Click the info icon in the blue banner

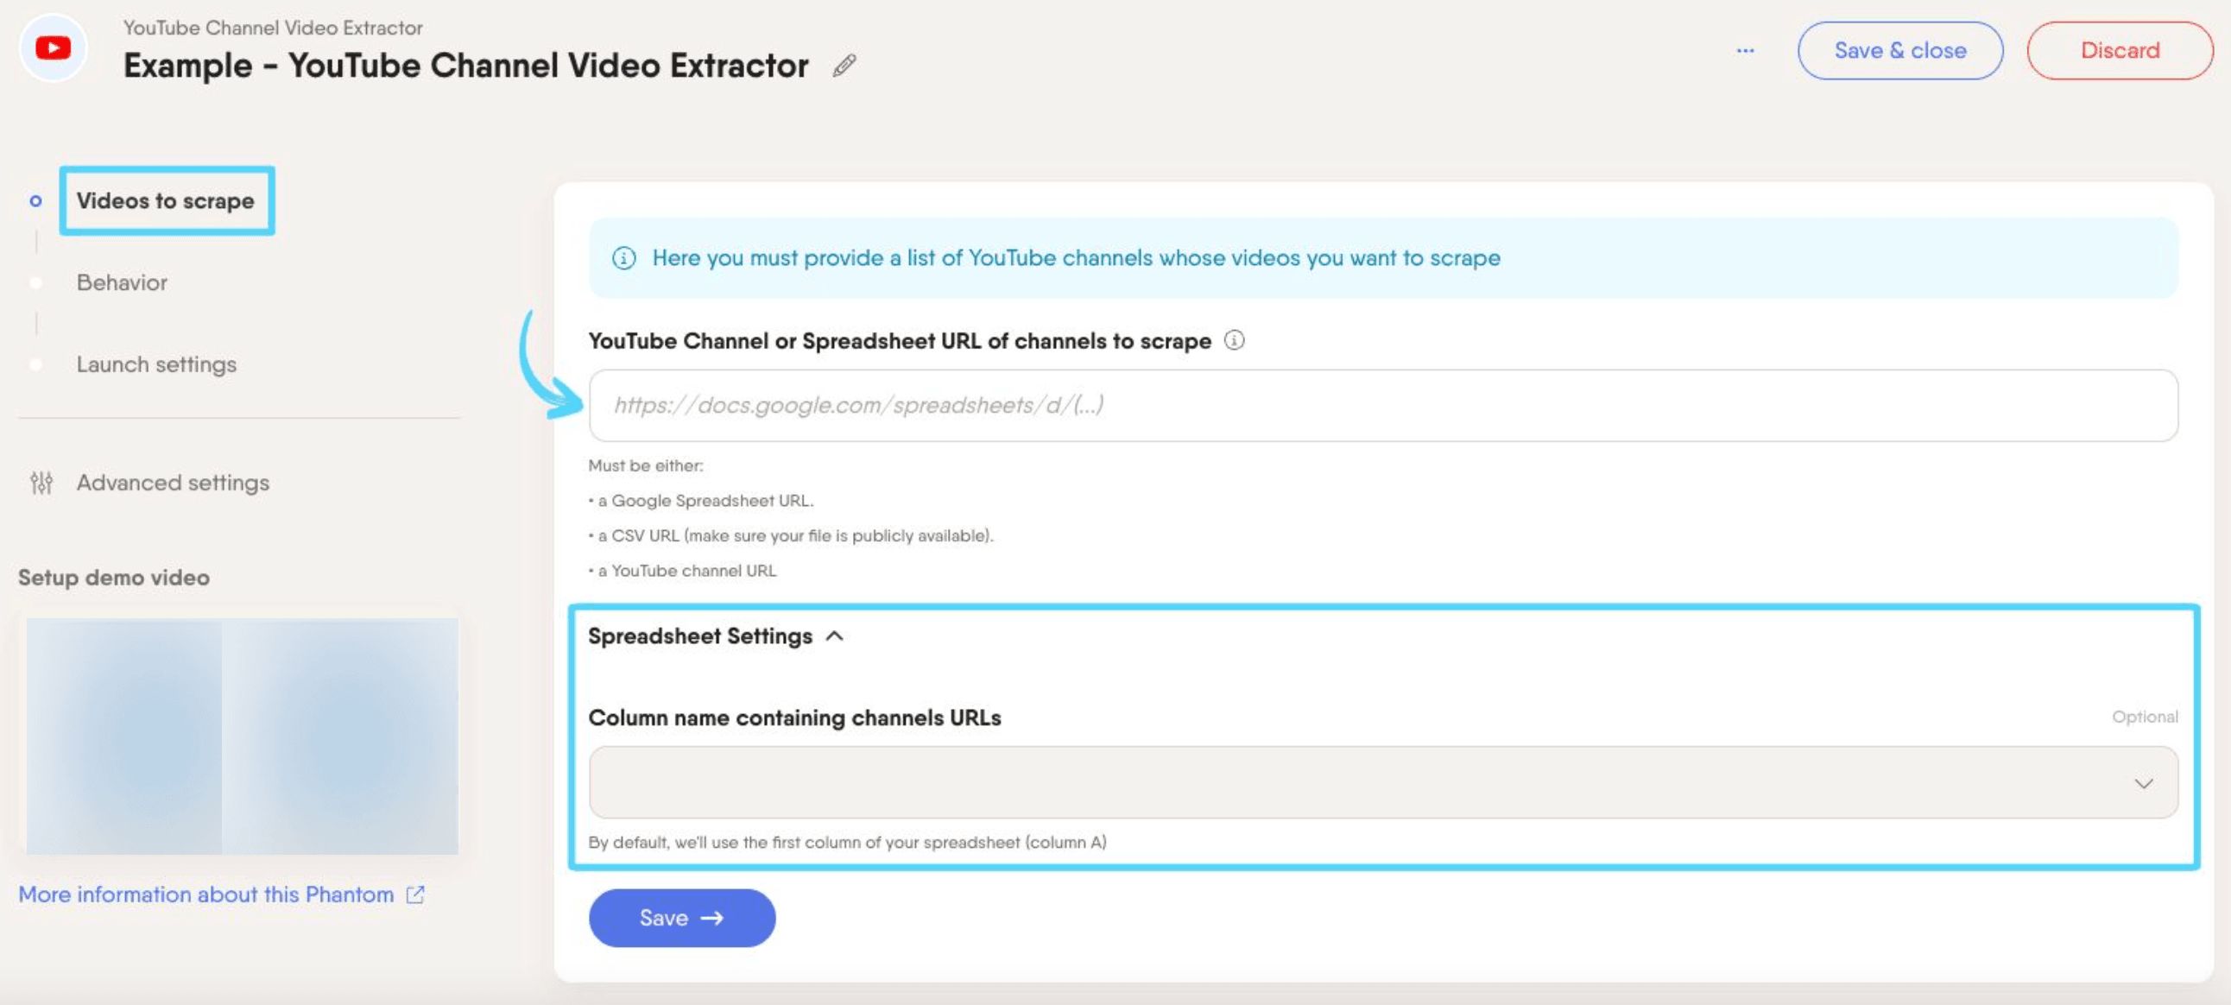pos(623,257)
